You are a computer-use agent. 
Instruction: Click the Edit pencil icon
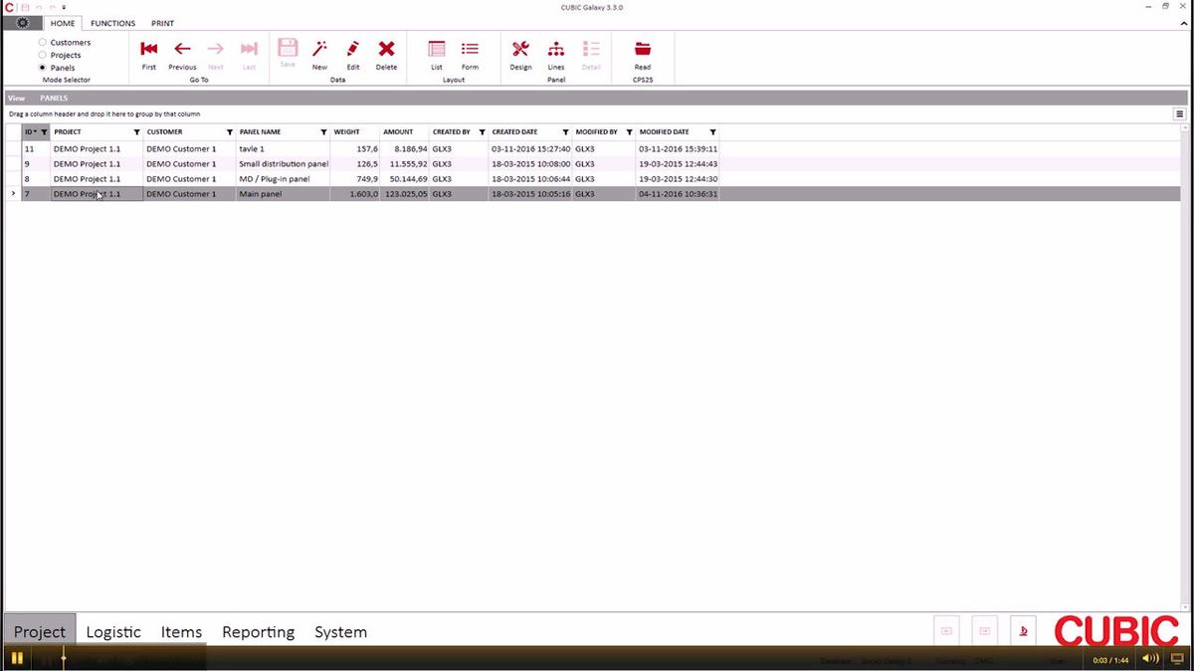coord(353,50)
